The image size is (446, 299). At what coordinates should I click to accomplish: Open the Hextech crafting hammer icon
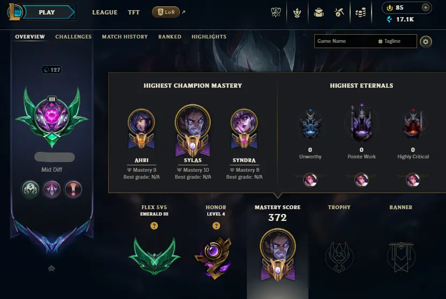(339, 12)
